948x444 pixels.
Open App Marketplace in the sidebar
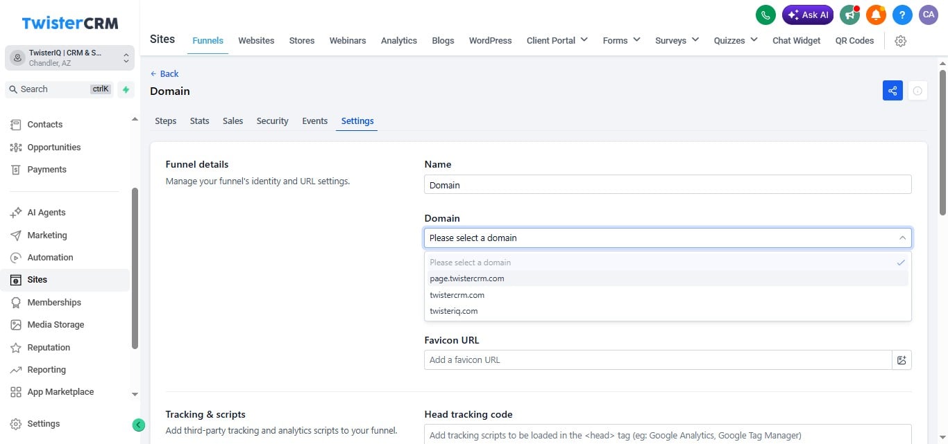60,392
